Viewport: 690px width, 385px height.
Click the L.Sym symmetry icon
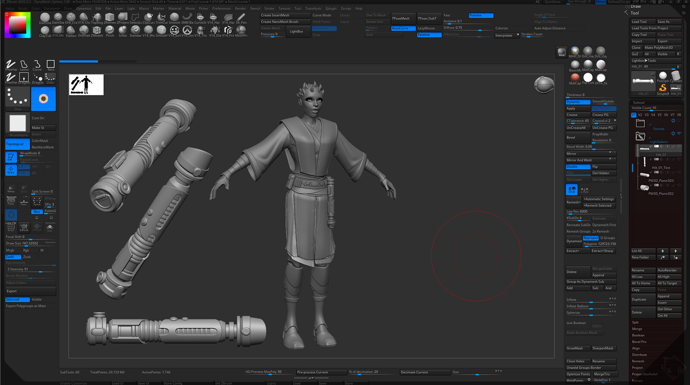tap(584, 189)
